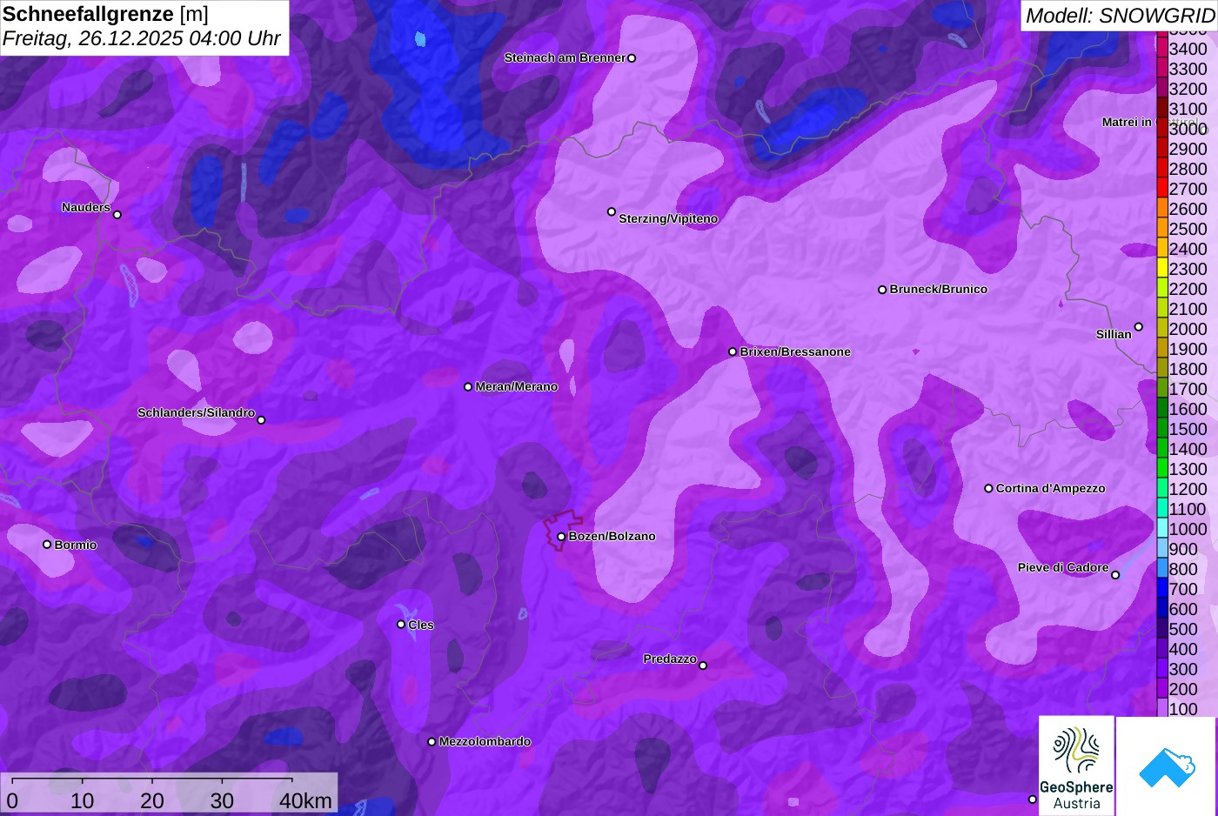Click the Bozen/Bolzano map marker dot
Viewport: 1218px width, 816px height.
tap(561, 537)
